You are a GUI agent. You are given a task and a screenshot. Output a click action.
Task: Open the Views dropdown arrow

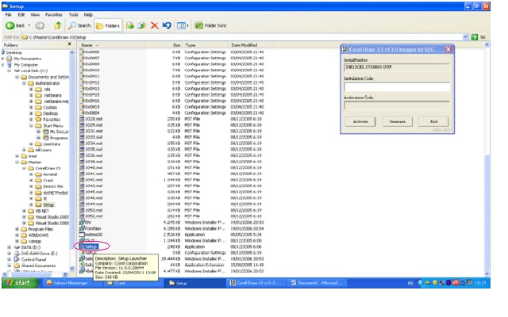pos(187,25)
